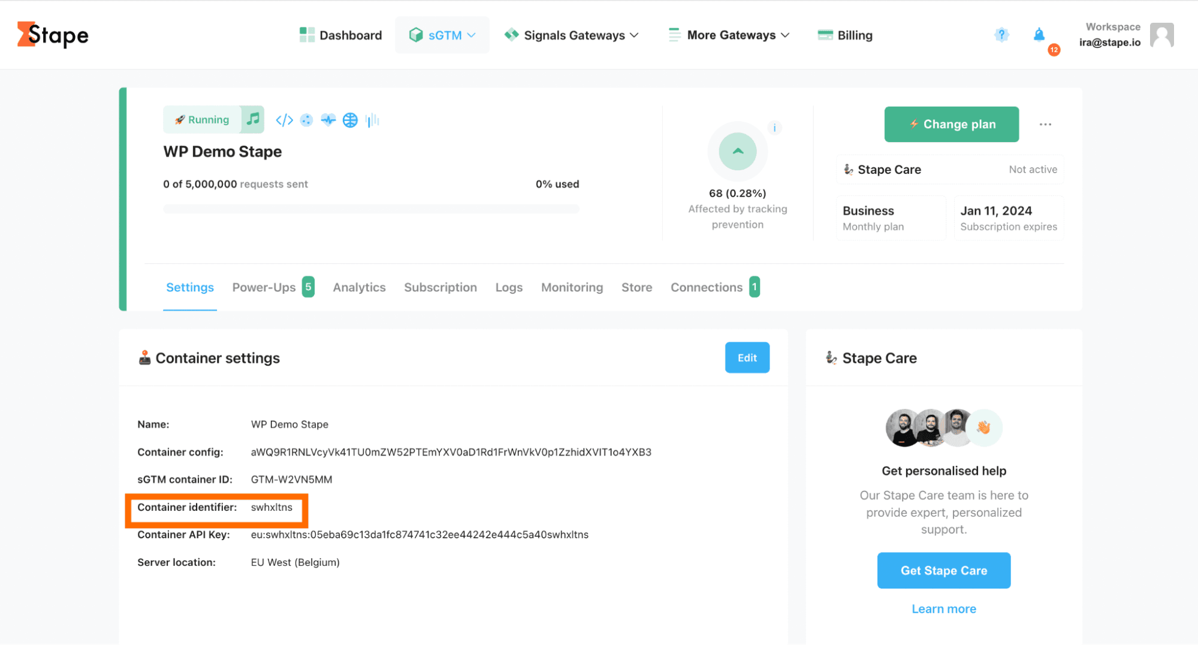The image size is (1198, 645).
Task: Click the Business Monthly plan card
Action: [x=891, y=218]
